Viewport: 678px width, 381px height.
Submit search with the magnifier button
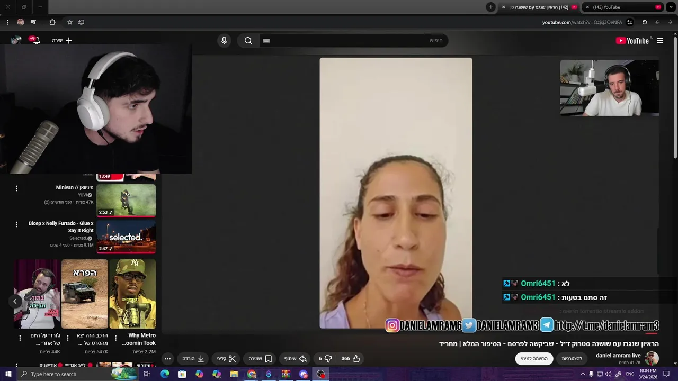click(x=248, y=41)
